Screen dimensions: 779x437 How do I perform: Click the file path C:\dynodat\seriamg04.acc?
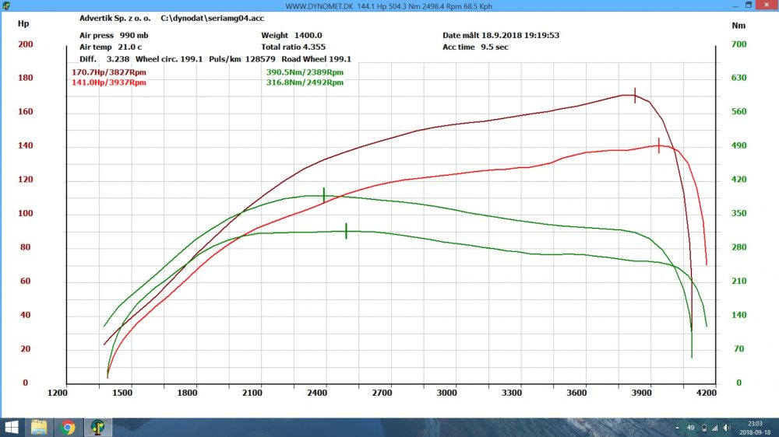(212, 19)
